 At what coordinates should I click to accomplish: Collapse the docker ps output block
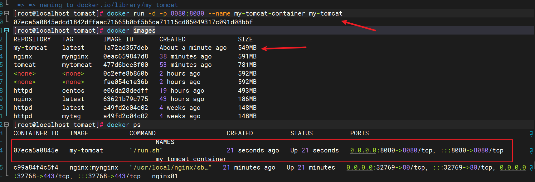click(x=7, y=125)
